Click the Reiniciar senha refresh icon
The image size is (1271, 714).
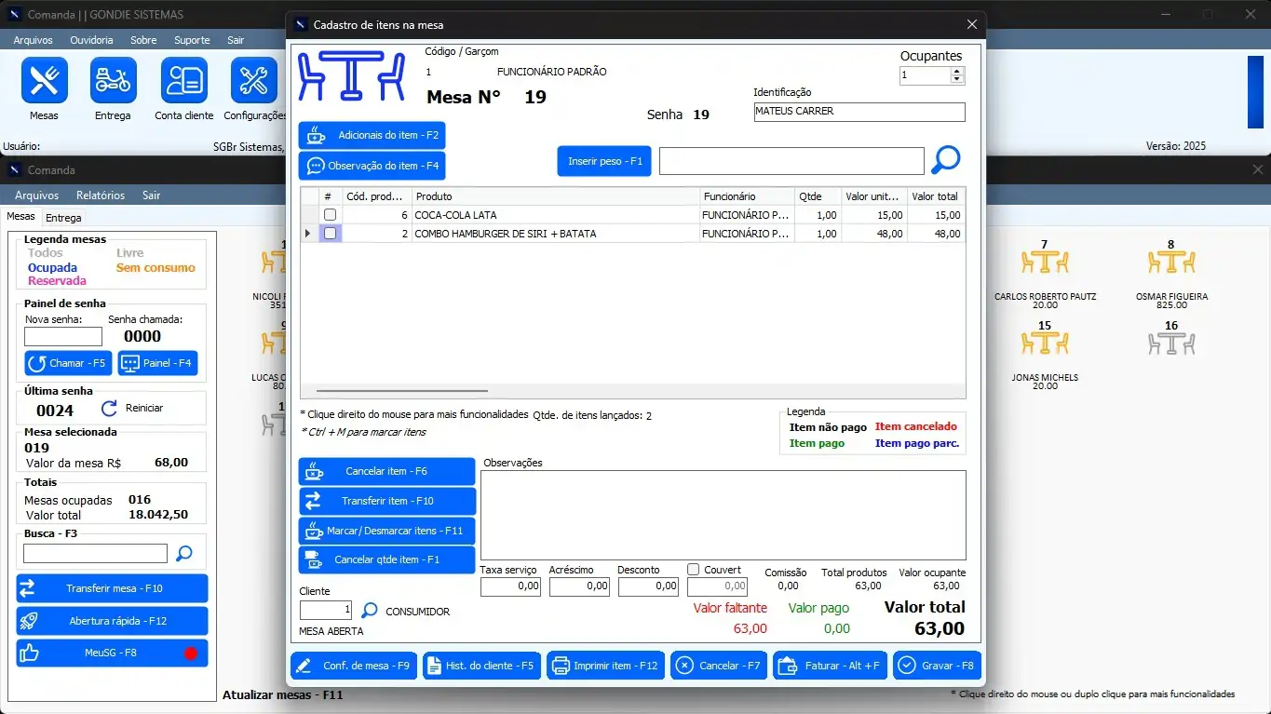(109, 408)
